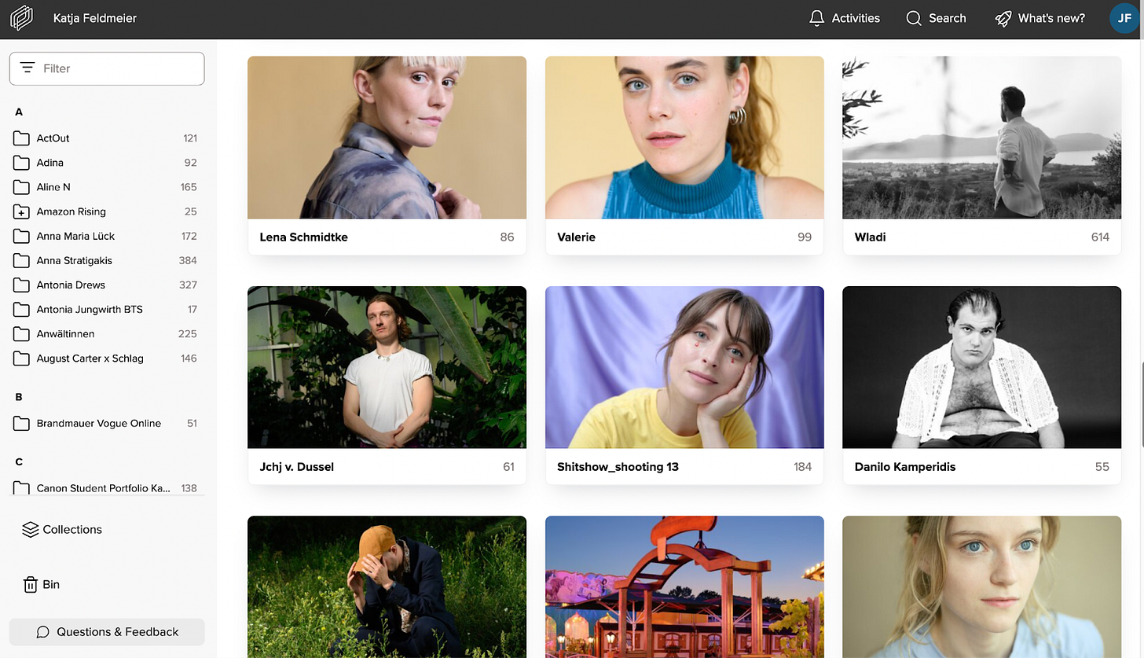Select the Anwältinnen folder name

65,333
